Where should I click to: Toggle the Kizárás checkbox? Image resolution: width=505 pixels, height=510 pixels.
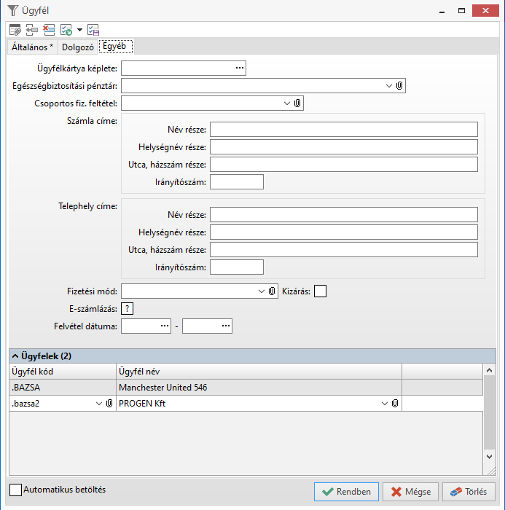click(320, 291)
